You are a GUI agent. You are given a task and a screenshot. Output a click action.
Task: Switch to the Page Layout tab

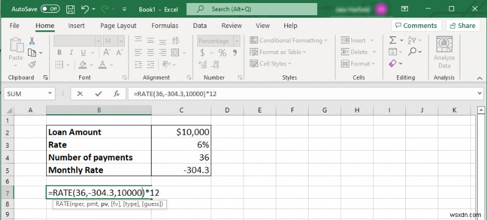[118, 26]
